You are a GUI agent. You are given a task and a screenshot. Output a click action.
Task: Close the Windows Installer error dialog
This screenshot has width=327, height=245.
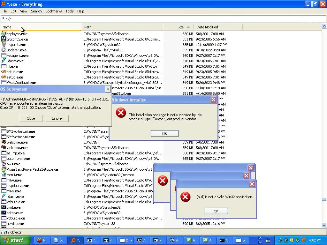(x=213, y=100)
